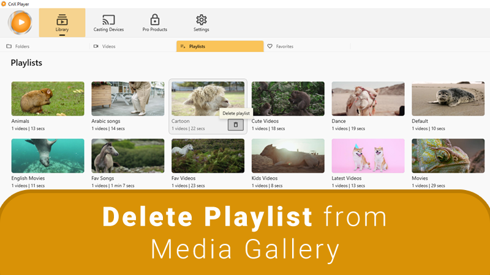The width and height of the screenshot is (490, 275).
Task: Open the Library section
Action: click(62, 23)
